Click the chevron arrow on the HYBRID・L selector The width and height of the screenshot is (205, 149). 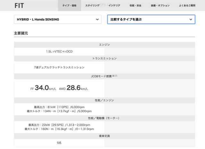click(97, 20)
